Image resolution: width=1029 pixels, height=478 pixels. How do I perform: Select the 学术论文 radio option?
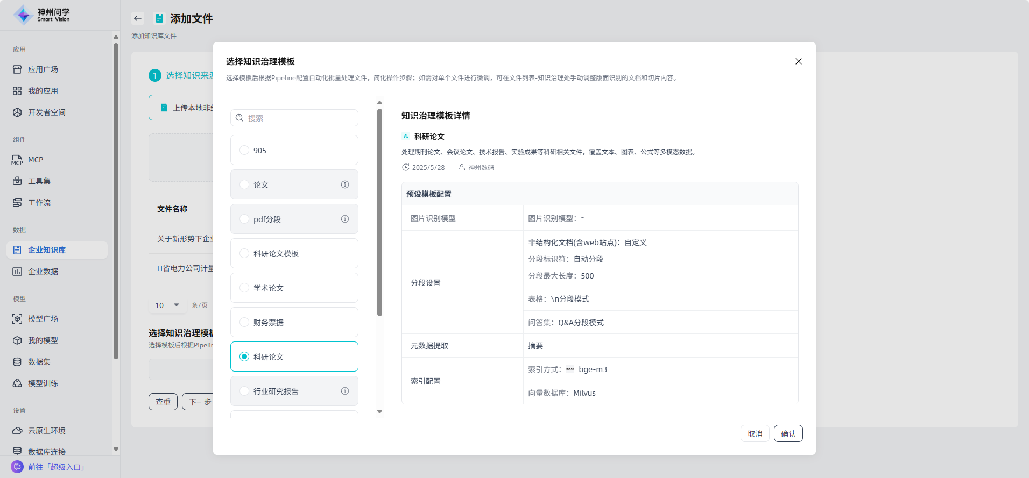point(244,288)
